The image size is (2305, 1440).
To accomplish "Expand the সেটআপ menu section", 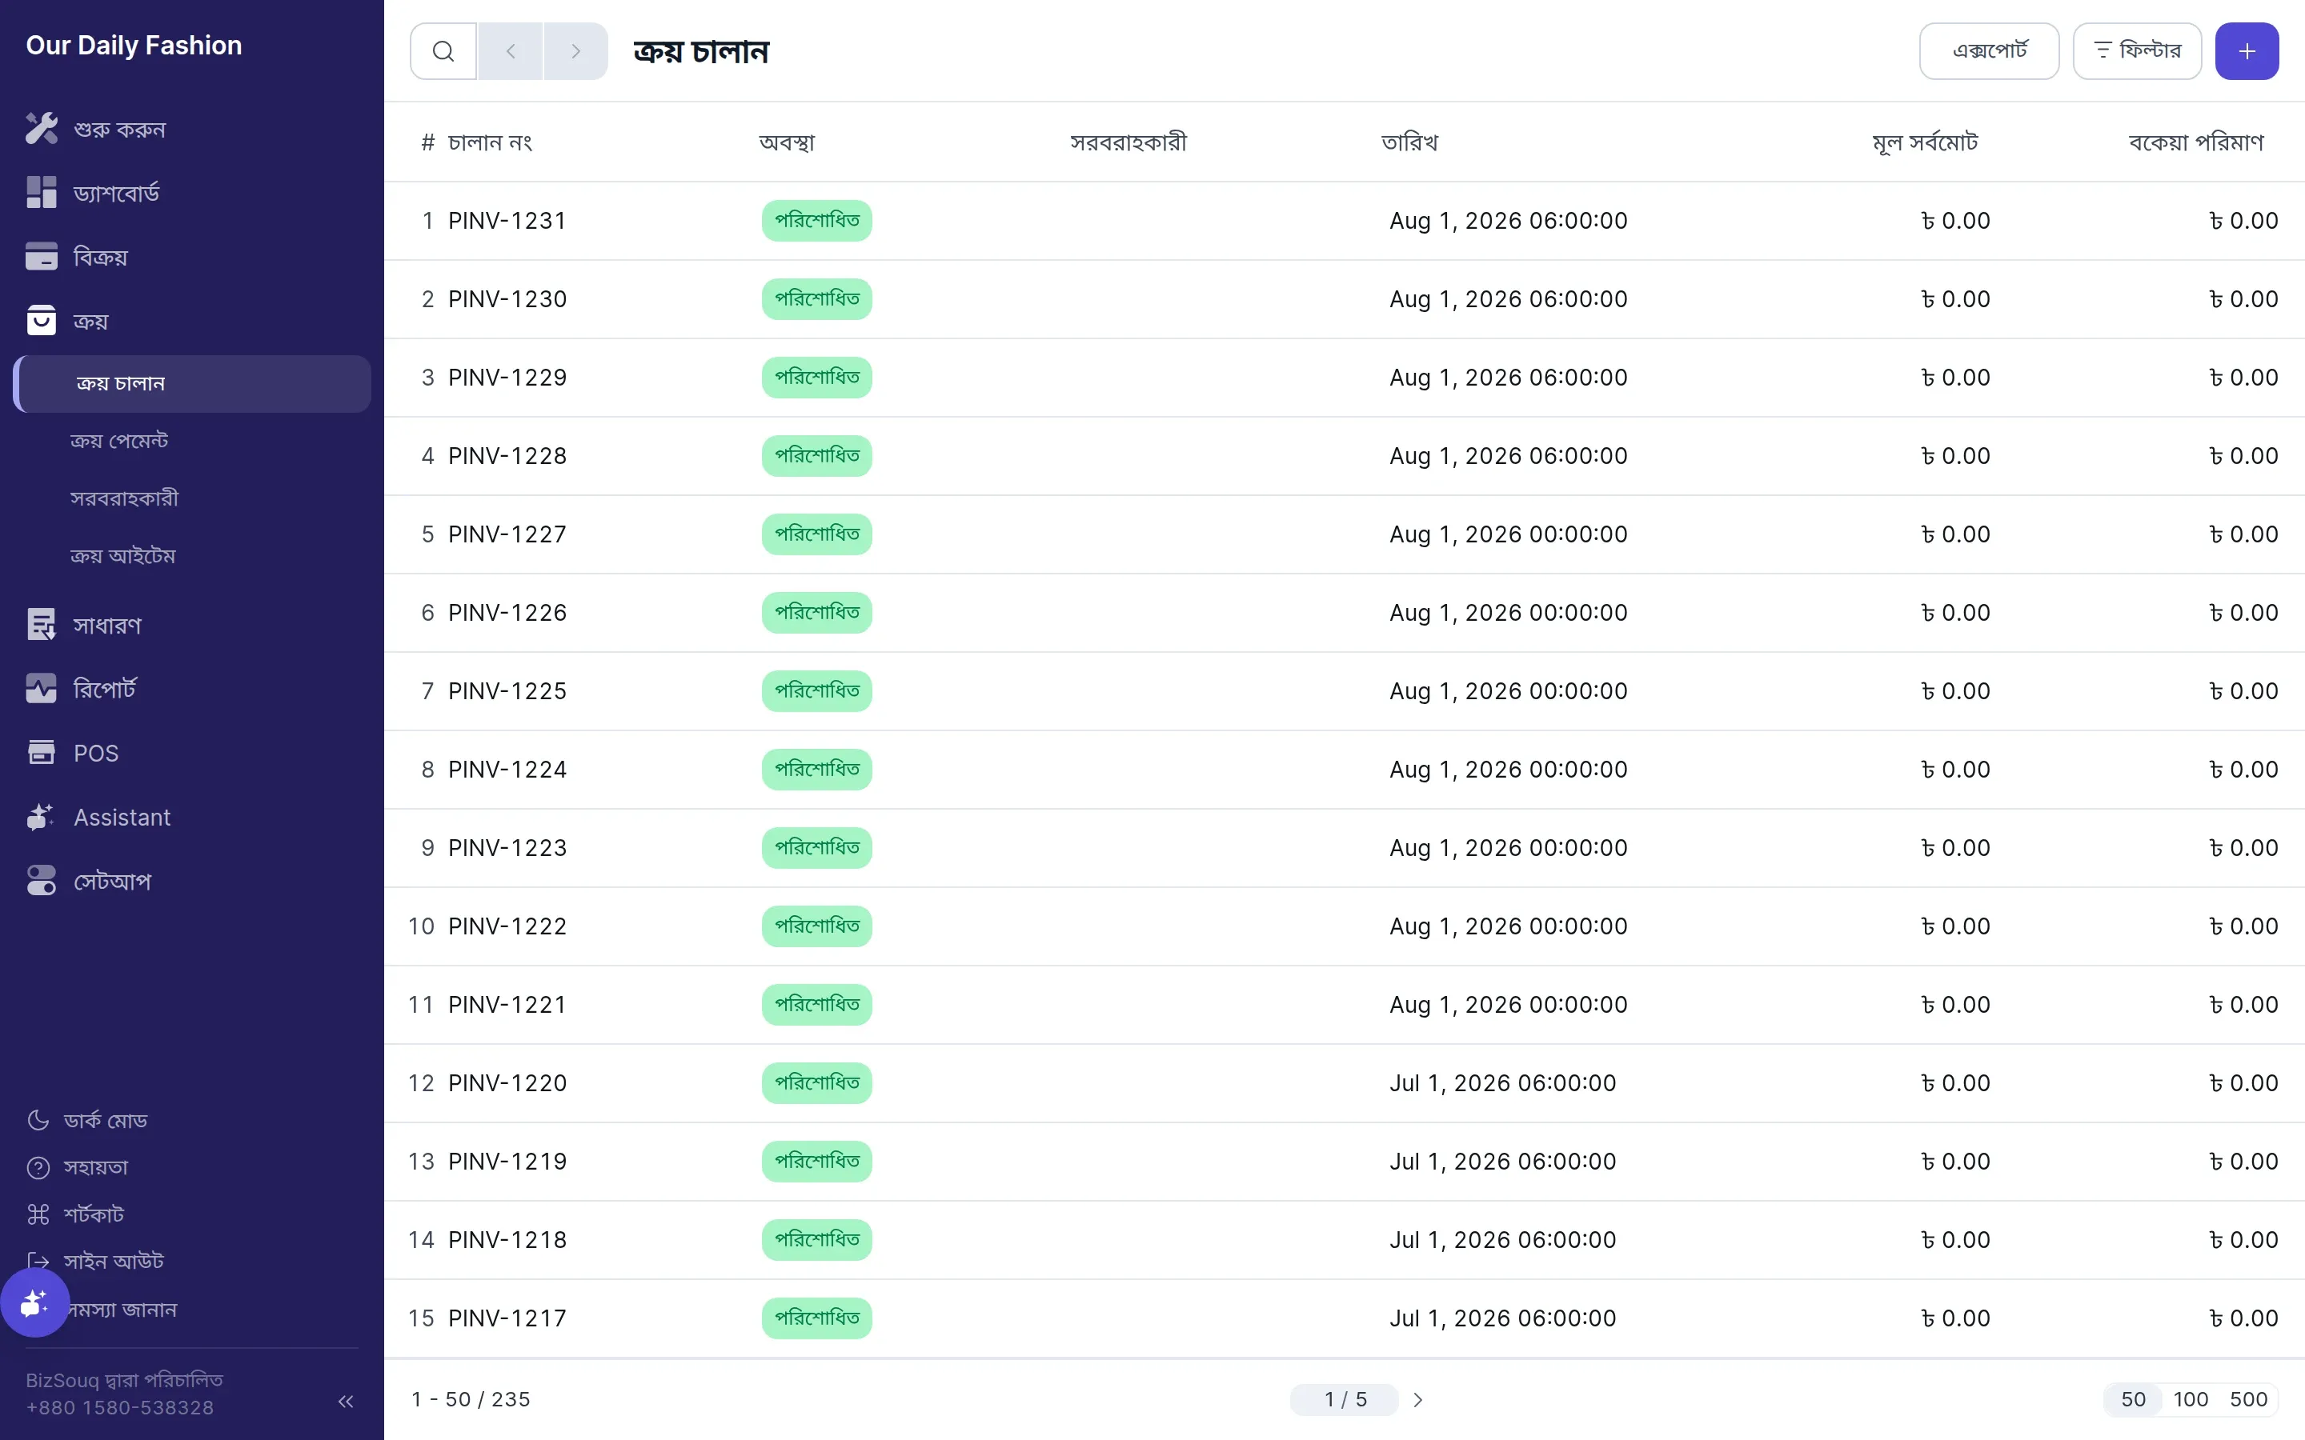I will click(x=190, y=881).
